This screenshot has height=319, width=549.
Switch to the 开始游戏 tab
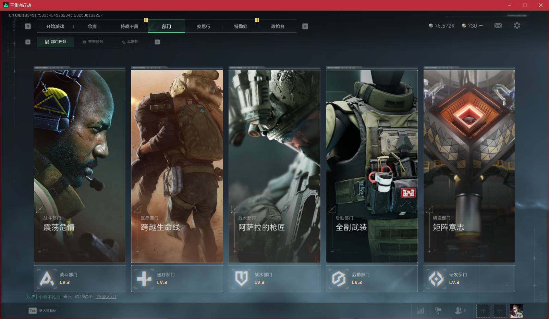(x=55, y=26)
